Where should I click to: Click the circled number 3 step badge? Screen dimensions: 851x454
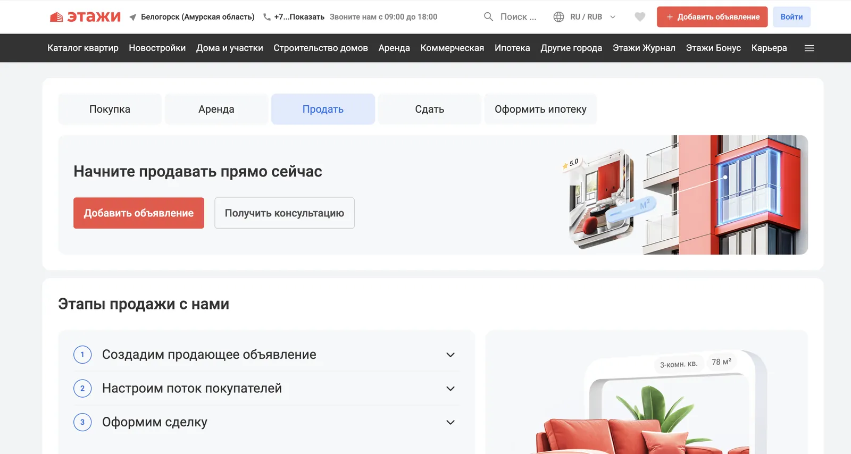[82, 422]
